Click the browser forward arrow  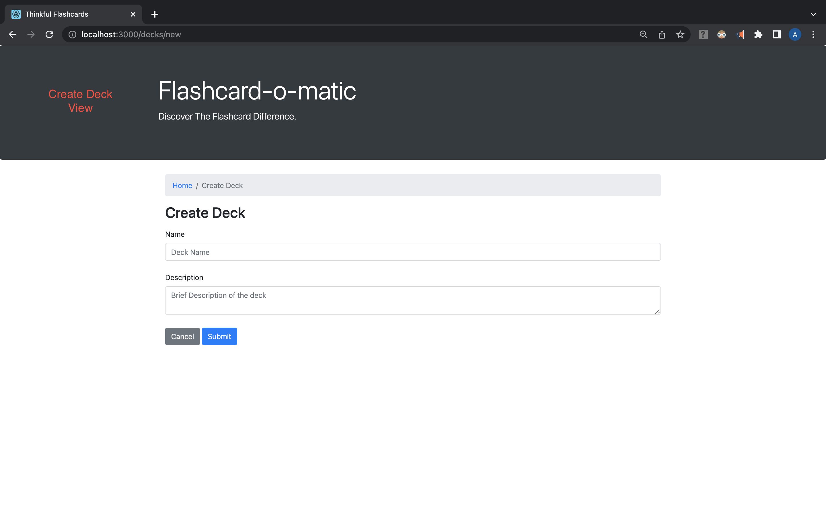coord(31,34)
